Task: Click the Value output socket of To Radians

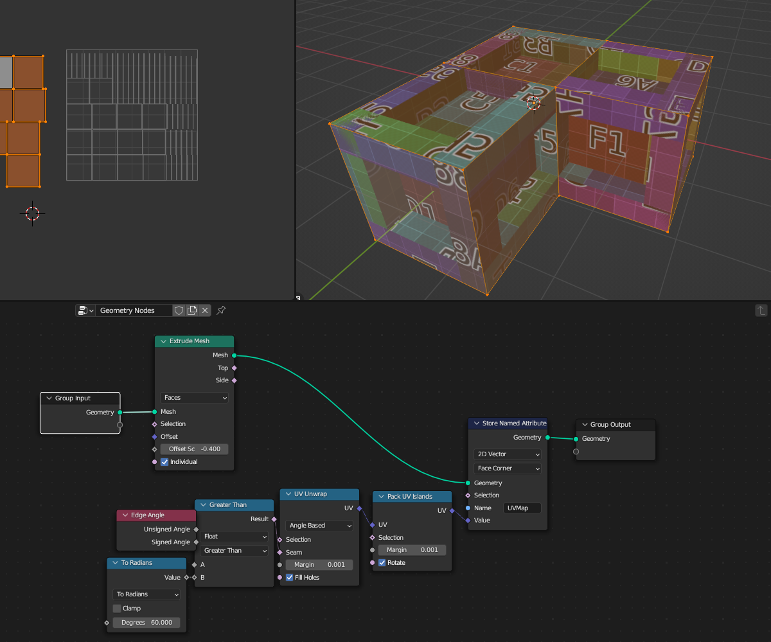Action: click(x=186, y=578)
